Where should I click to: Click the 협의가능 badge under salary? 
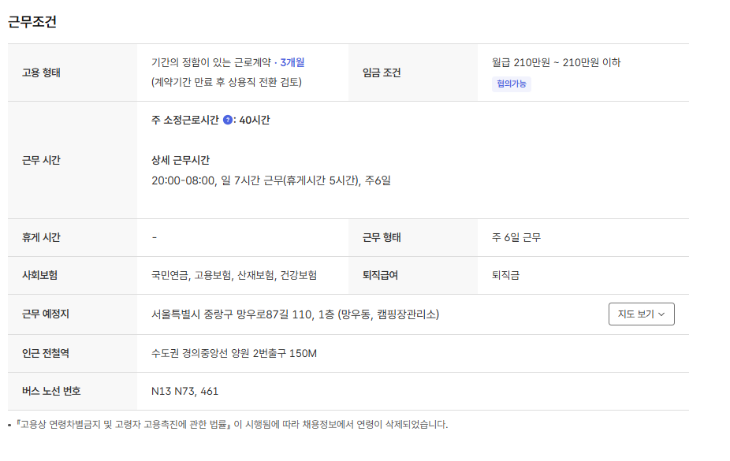click(x=511, y=84)
